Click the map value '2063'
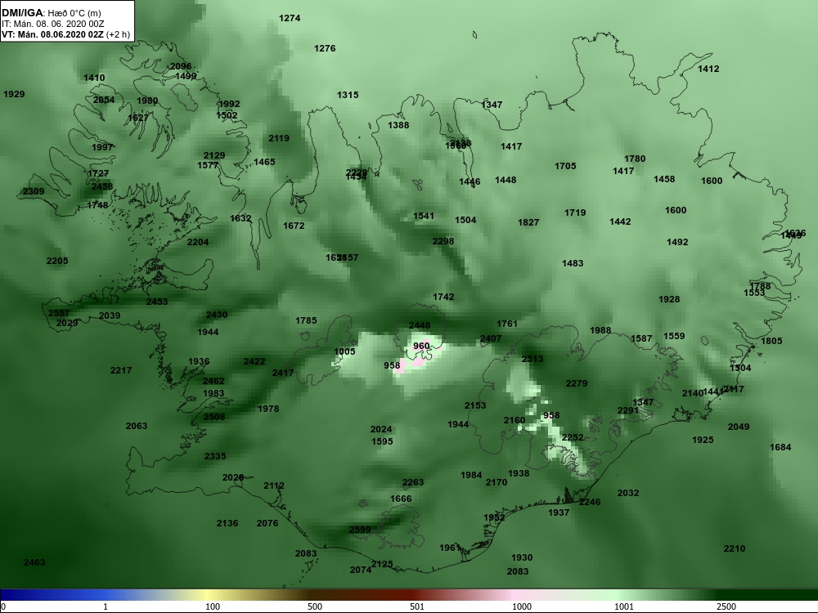This screenshot has height=613, width=818. tap(136, 427)
